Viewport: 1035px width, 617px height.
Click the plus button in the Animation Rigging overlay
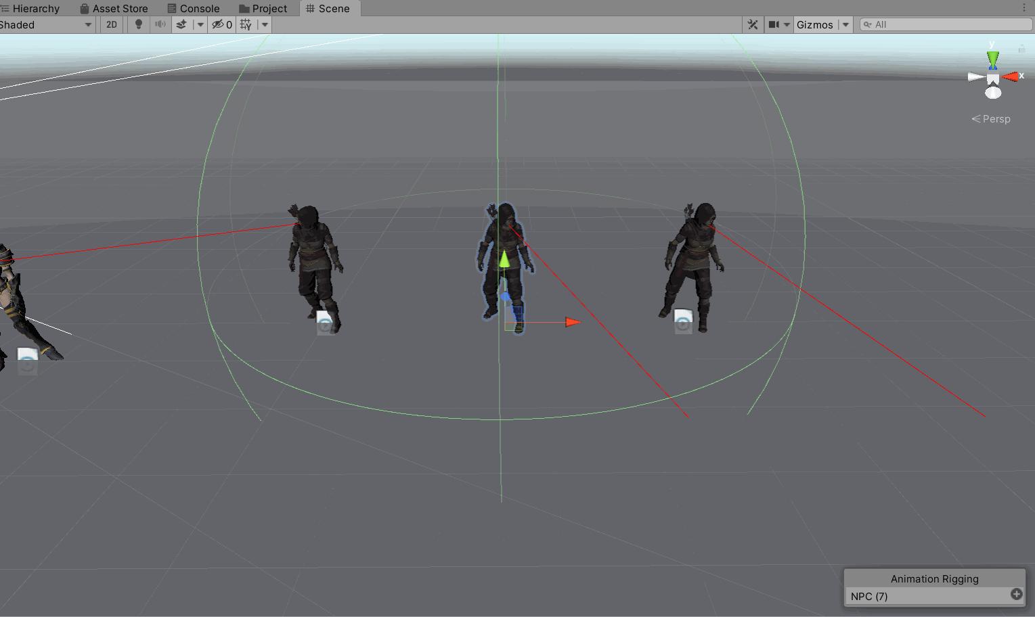1016,594
